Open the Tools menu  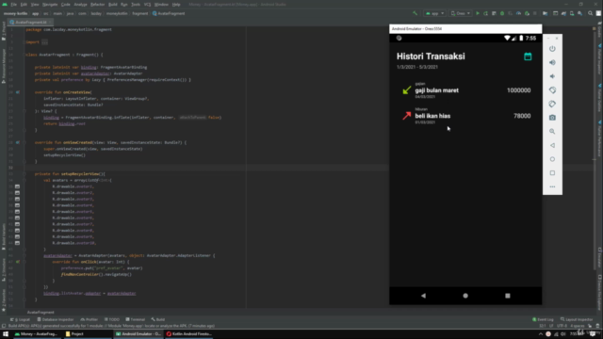point(136,4)
